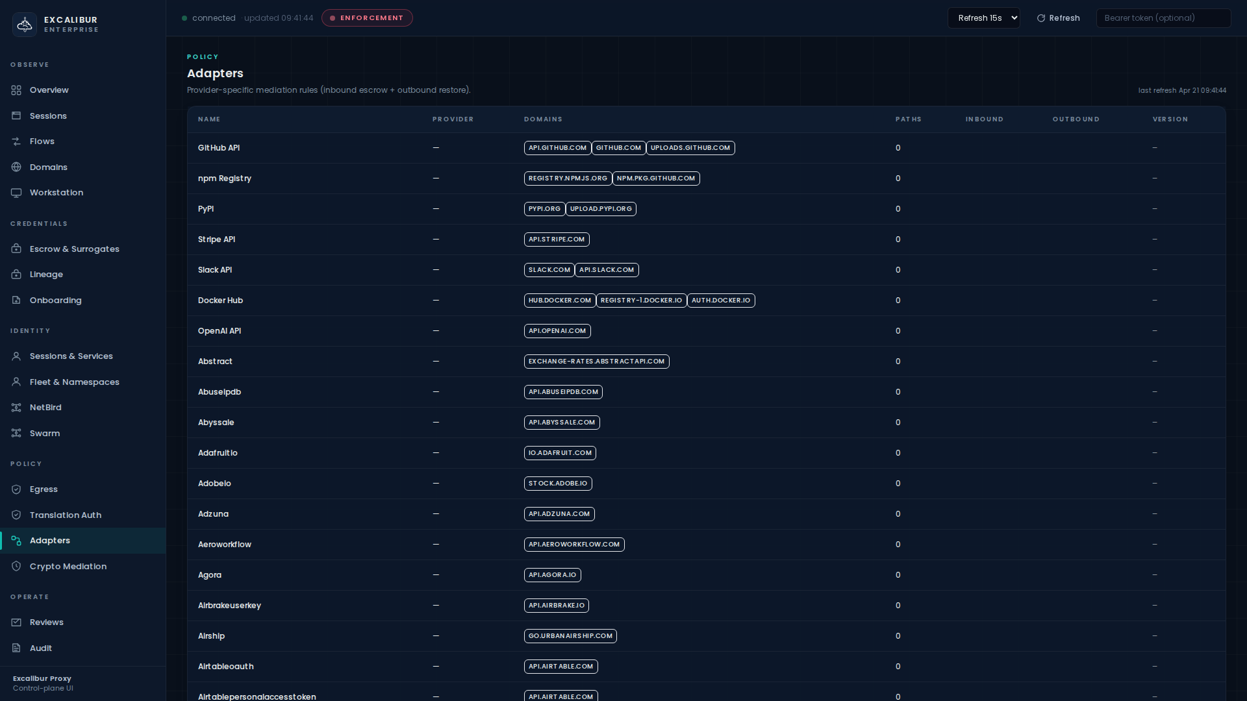This screenshot has height=701, width=1247.
Task: Open Overview via its grid icon
Action: 16,90
